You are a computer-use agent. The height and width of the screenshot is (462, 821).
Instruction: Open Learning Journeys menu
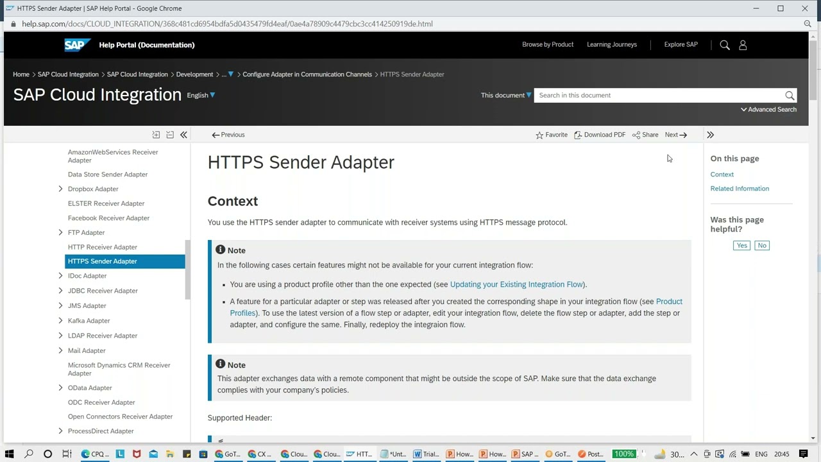point(612,45)
